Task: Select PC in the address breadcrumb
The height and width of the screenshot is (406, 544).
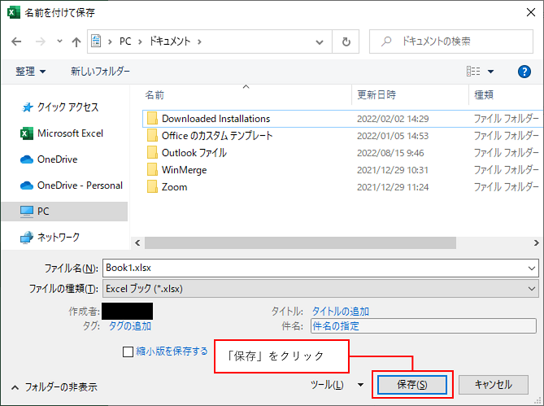Action: coord(125,41)
